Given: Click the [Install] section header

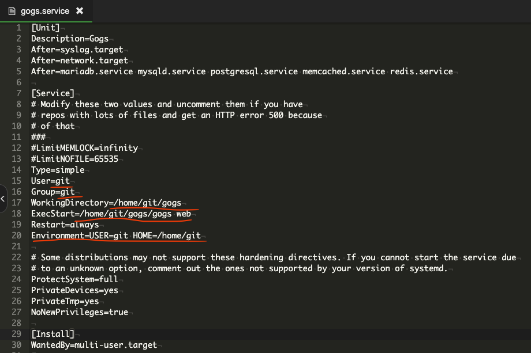Looking at the screenshot, I should (x=53, y=334).
